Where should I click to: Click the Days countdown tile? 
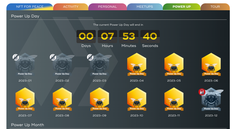coord(86,36)
